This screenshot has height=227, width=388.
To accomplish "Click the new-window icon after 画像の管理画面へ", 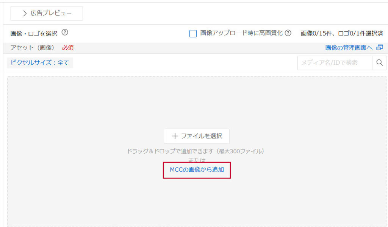I will point(380,47).
